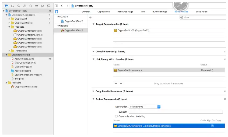The height and width of the screenshot is (137, 228).
Task: Go back with the left arrow
Action: (x=62, y=6)
